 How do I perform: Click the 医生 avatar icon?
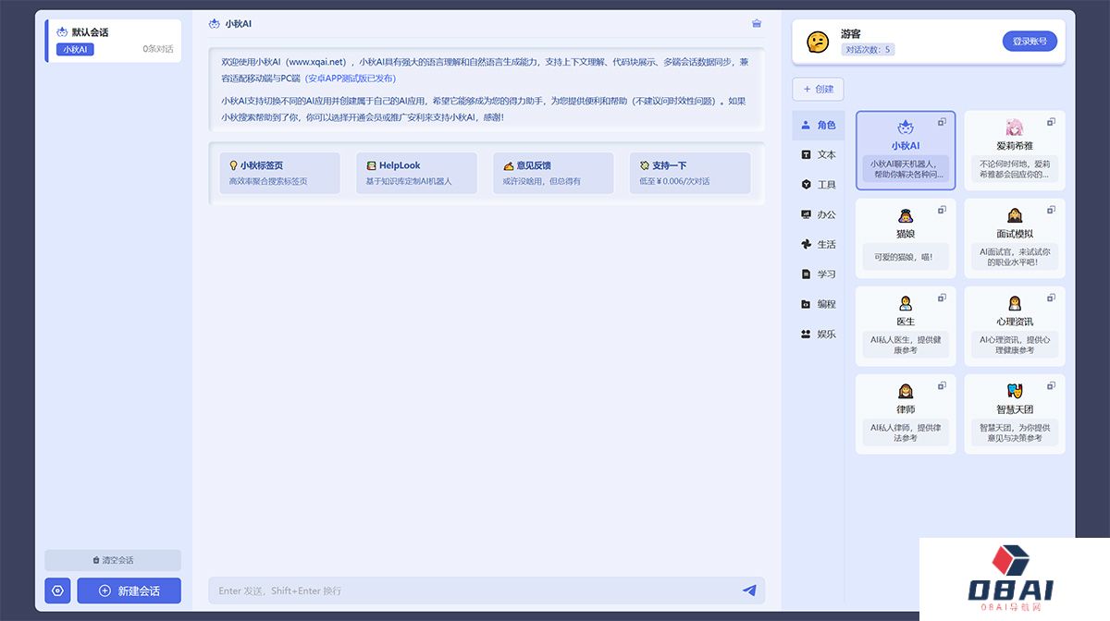pos(906,303)
